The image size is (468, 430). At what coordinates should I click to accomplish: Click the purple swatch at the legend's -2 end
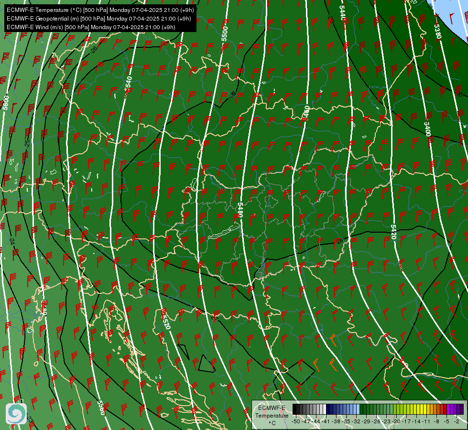click(x=462, y=409)
